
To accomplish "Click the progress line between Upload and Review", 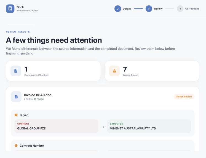I will (x=138, y=9).
